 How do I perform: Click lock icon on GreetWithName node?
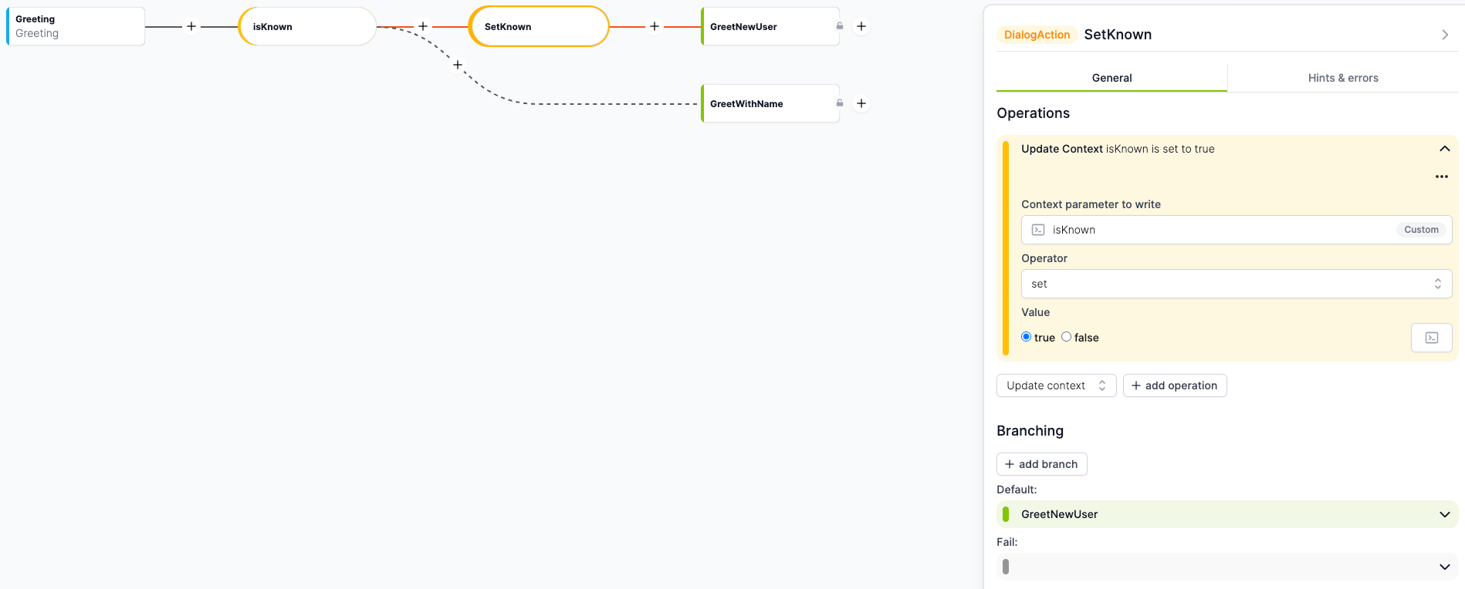840,103
